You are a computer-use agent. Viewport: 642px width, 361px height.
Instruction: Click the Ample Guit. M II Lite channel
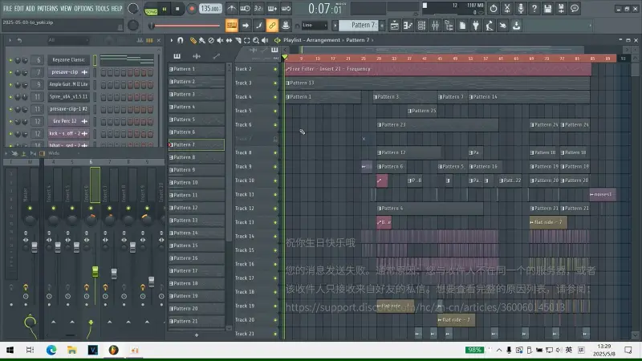(x=68, y=84)
